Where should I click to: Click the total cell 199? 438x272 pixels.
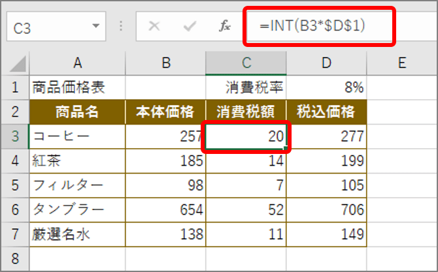coord(326,161)
